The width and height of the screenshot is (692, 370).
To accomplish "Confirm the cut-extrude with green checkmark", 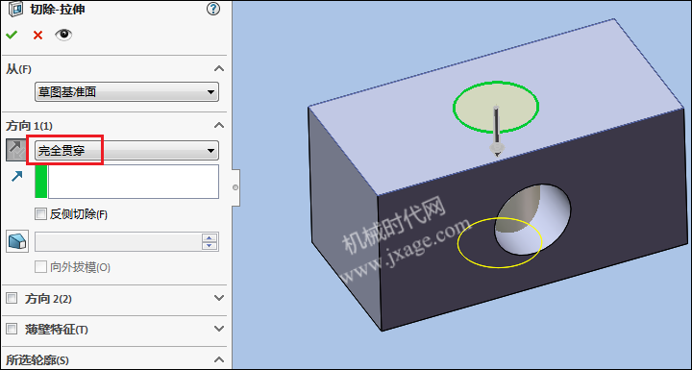I will coord(12,35).
